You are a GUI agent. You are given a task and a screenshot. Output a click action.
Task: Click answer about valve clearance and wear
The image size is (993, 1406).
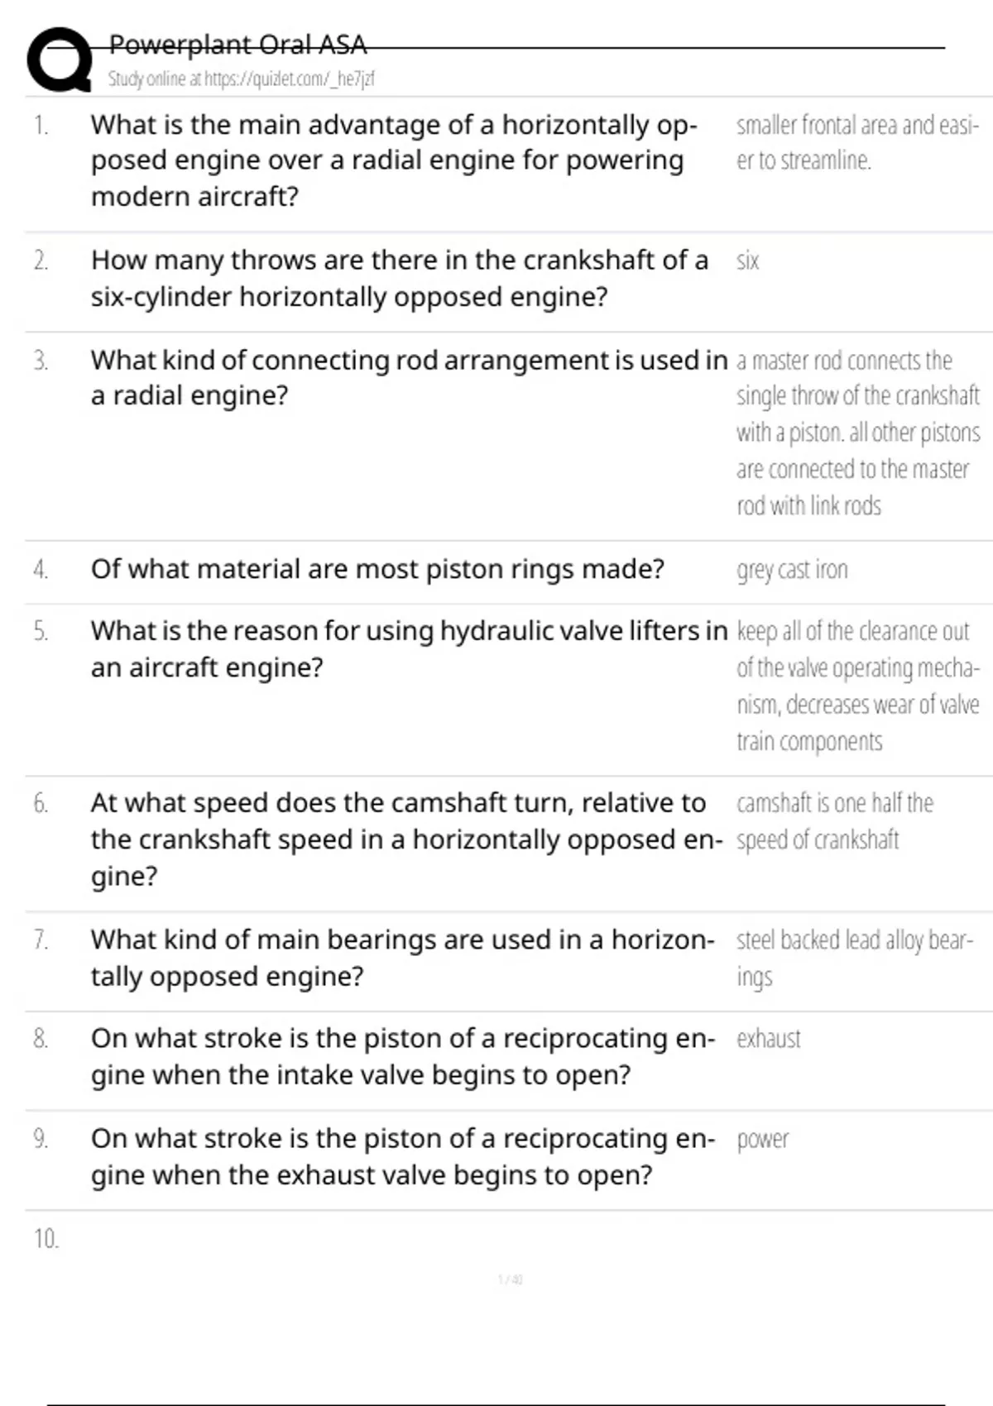(858, 686)
